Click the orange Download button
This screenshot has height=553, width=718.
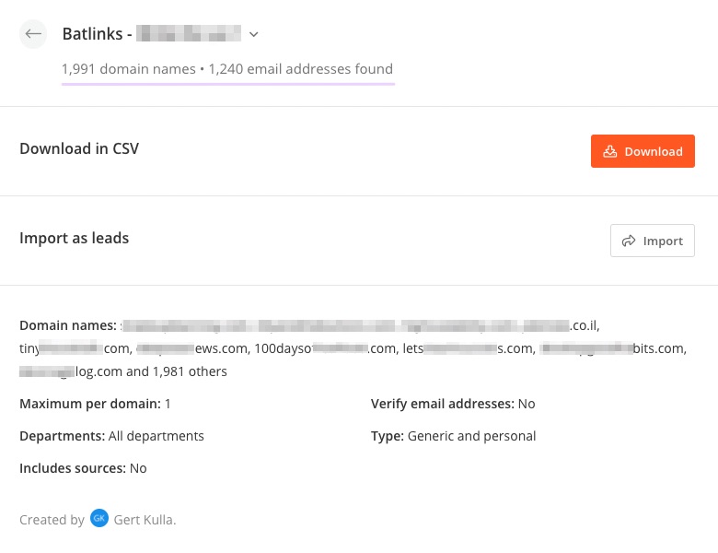coord(643,151)
